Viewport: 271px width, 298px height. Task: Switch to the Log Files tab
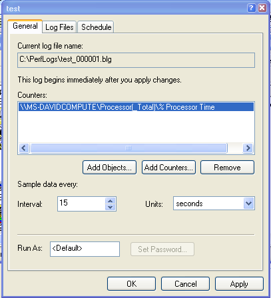coord(59,27)
